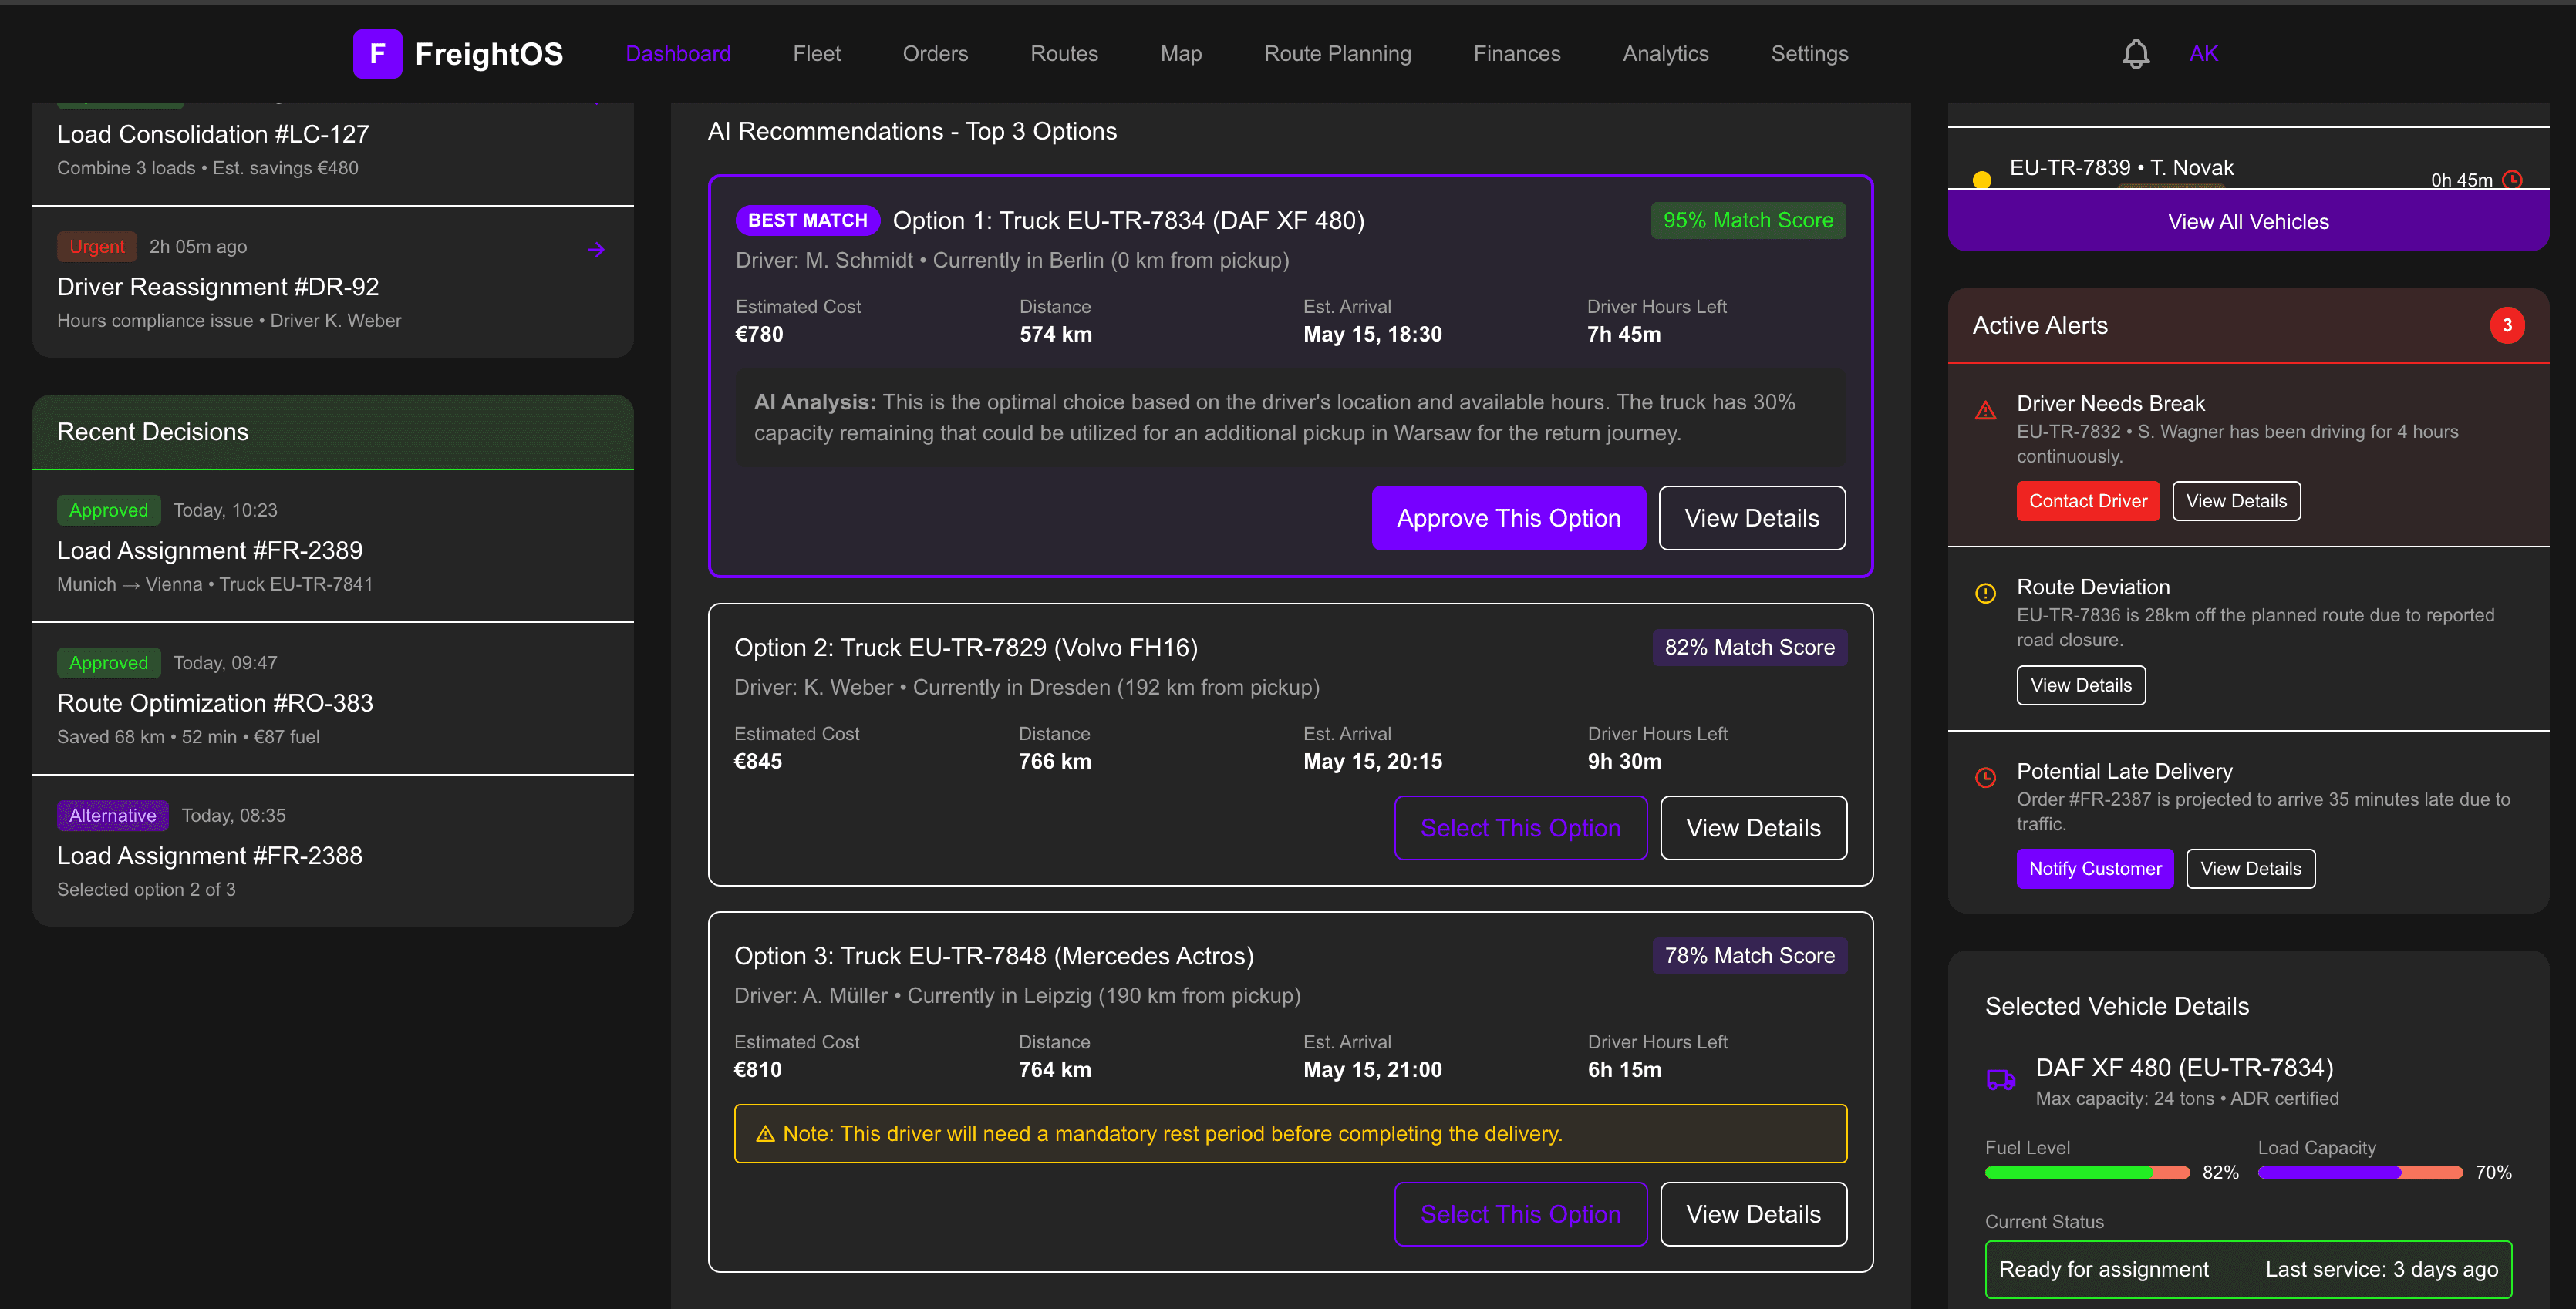Click the Recent Decisions header

tap(333, 432)
